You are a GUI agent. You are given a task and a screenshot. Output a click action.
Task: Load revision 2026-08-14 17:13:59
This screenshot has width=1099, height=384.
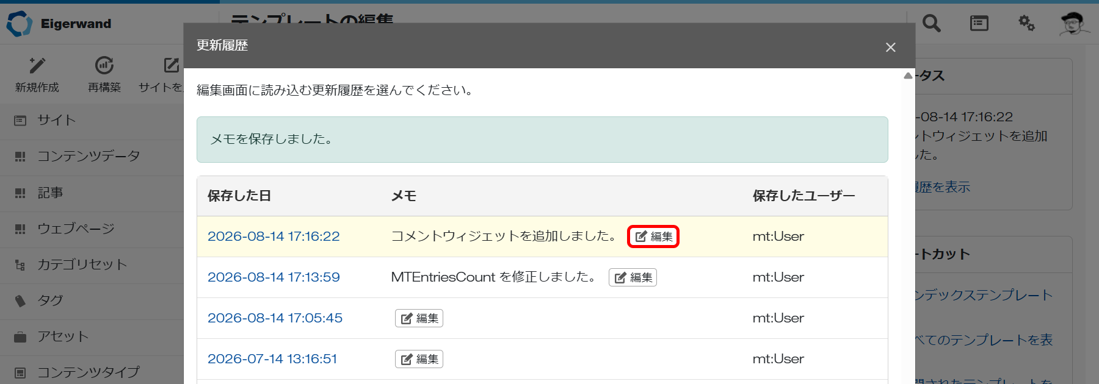[x=274, y=277]
